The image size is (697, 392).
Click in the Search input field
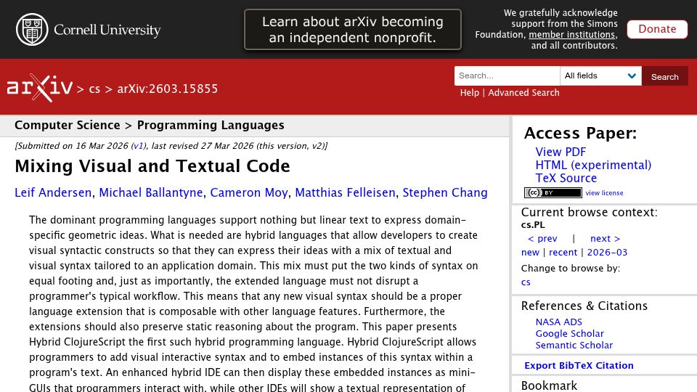tap(507, 75)
